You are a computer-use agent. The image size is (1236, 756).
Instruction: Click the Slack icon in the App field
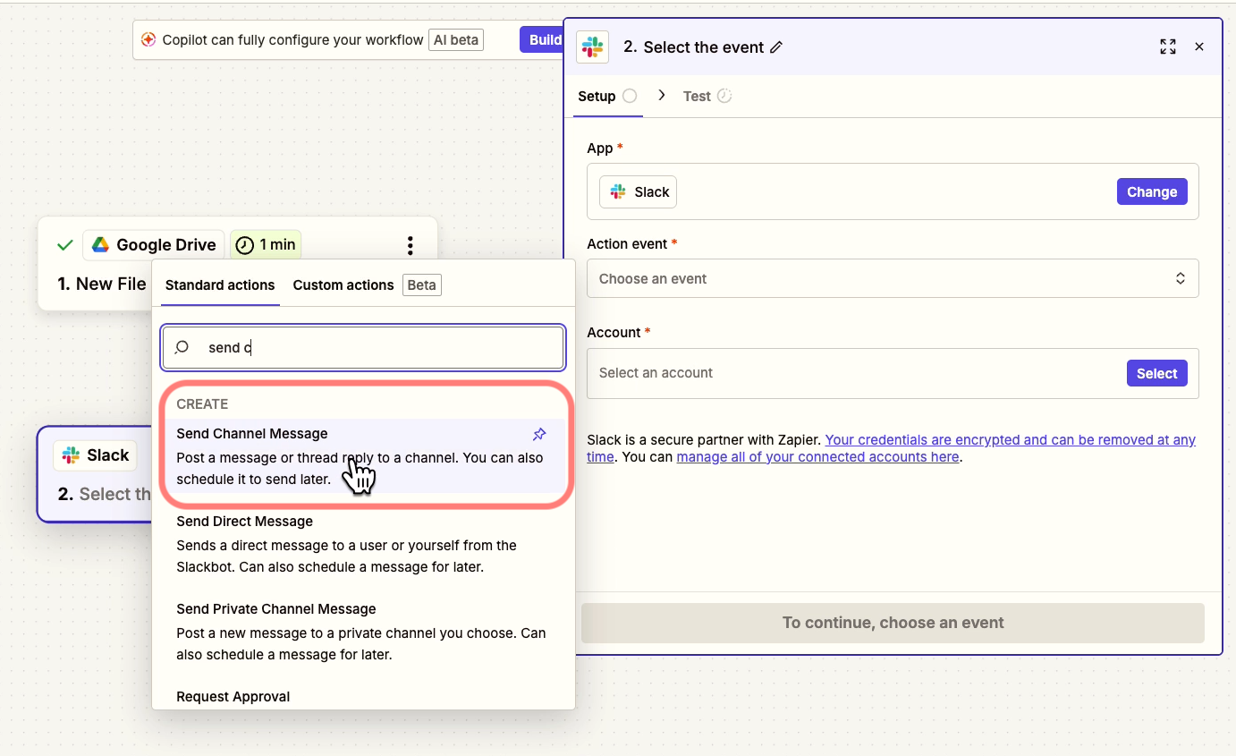618,191
